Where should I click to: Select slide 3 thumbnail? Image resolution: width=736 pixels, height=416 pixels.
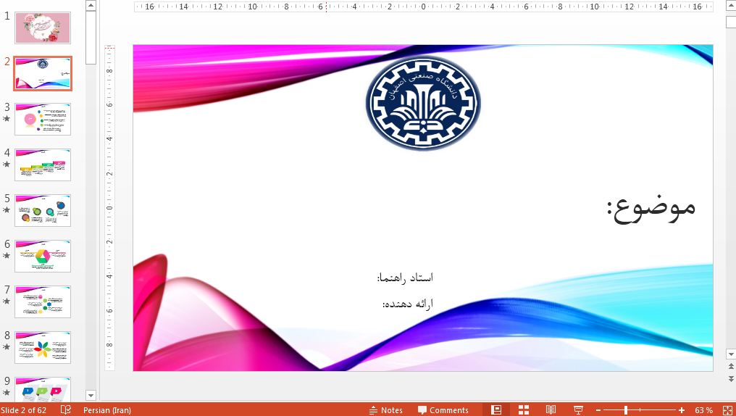pyautogui.click(x=43, y=119)
